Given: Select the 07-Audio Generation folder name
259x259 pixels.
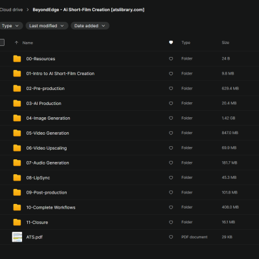Looking at the screenshot, I should [47, 163].
